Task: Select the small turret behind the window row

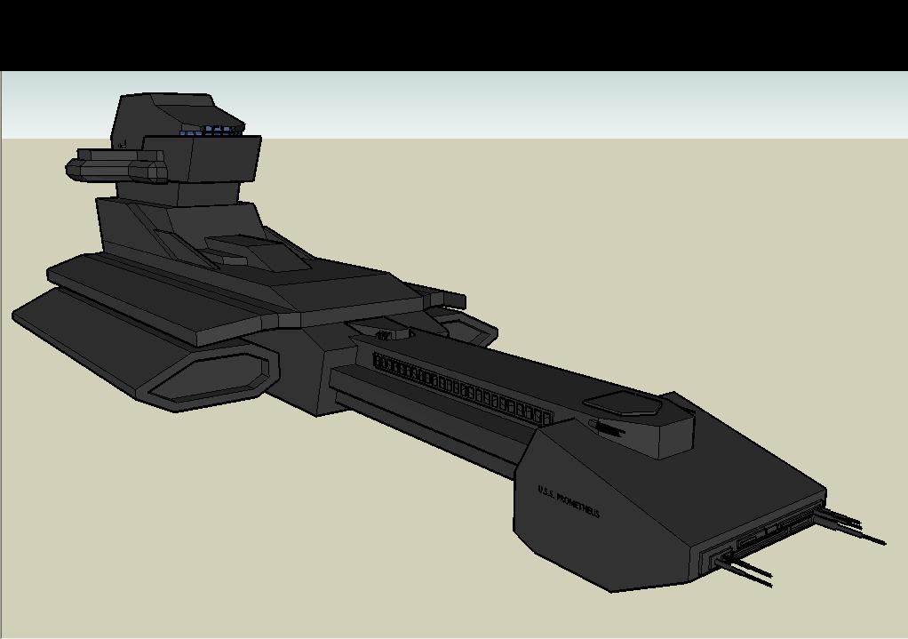Action: 391,333
